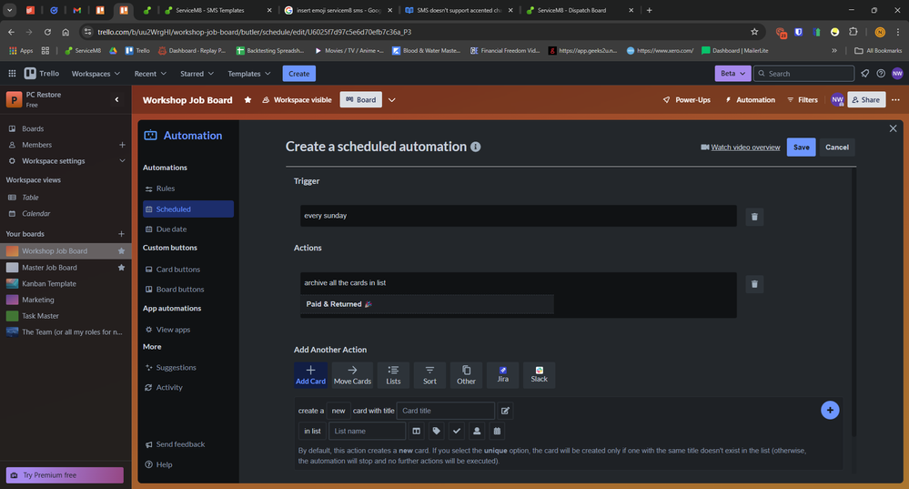The image size is (909, 489).
Task: Toggle 'new' option in create card action
Action: click(x=338, y=411)
